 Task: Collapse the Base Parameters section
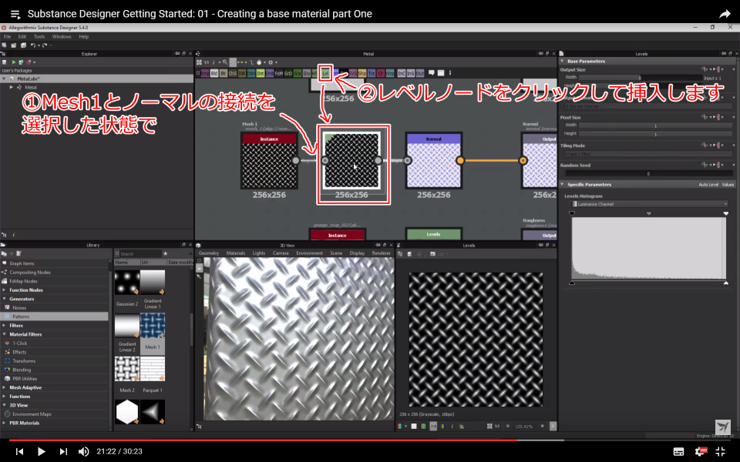tap(562, 62)
